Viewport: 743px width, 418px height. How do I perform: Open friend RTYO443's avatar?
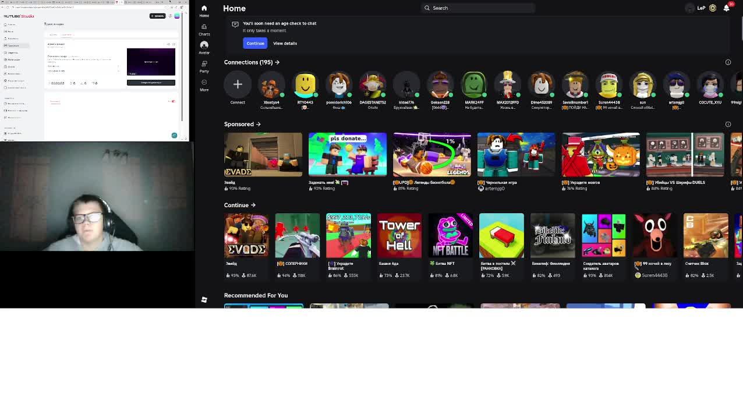click(x=305, y=84)
